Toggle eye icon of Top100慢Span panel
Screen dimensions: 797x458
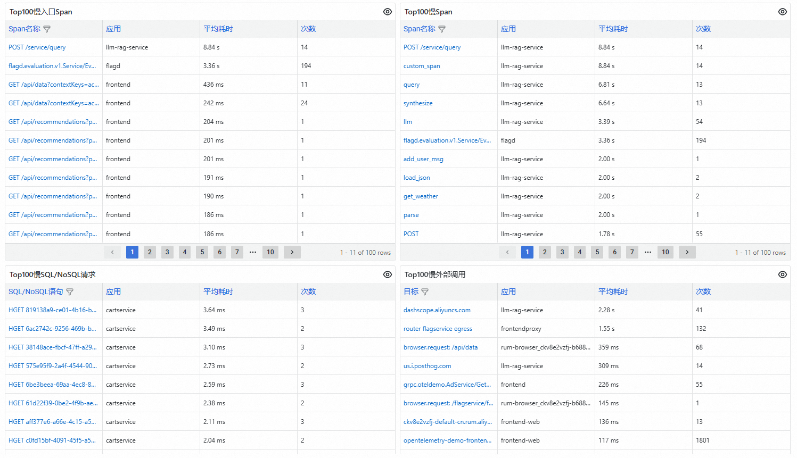(x=783, y=12)
